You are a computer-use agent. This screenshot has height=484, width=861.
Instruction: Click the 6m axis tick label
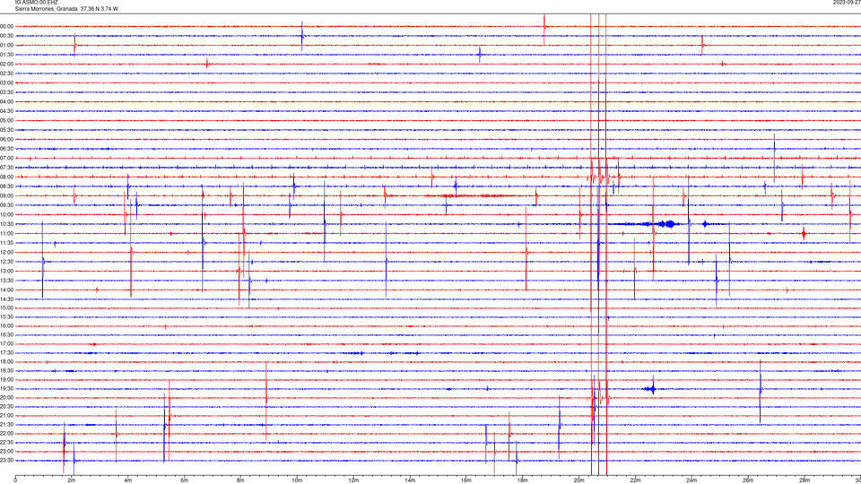point(184,480)
